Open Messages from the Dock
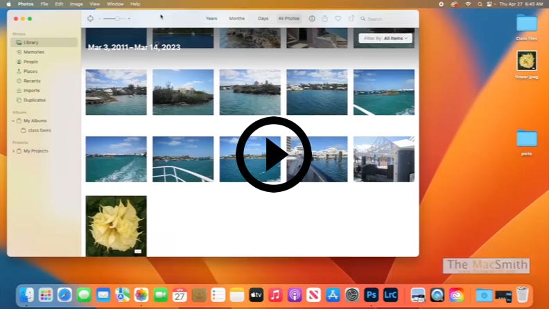The height and width of the screenshot is (309, 549). click(84, 295)
